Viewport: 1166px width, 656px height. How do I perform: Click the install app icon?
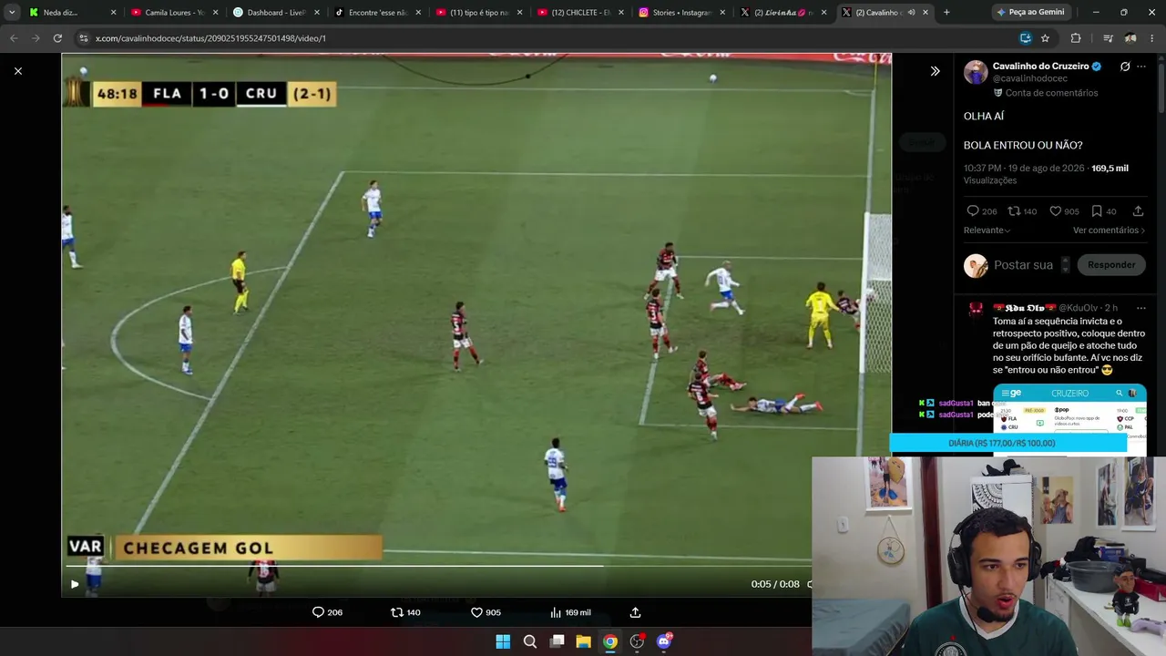(x=1026, y=38)
